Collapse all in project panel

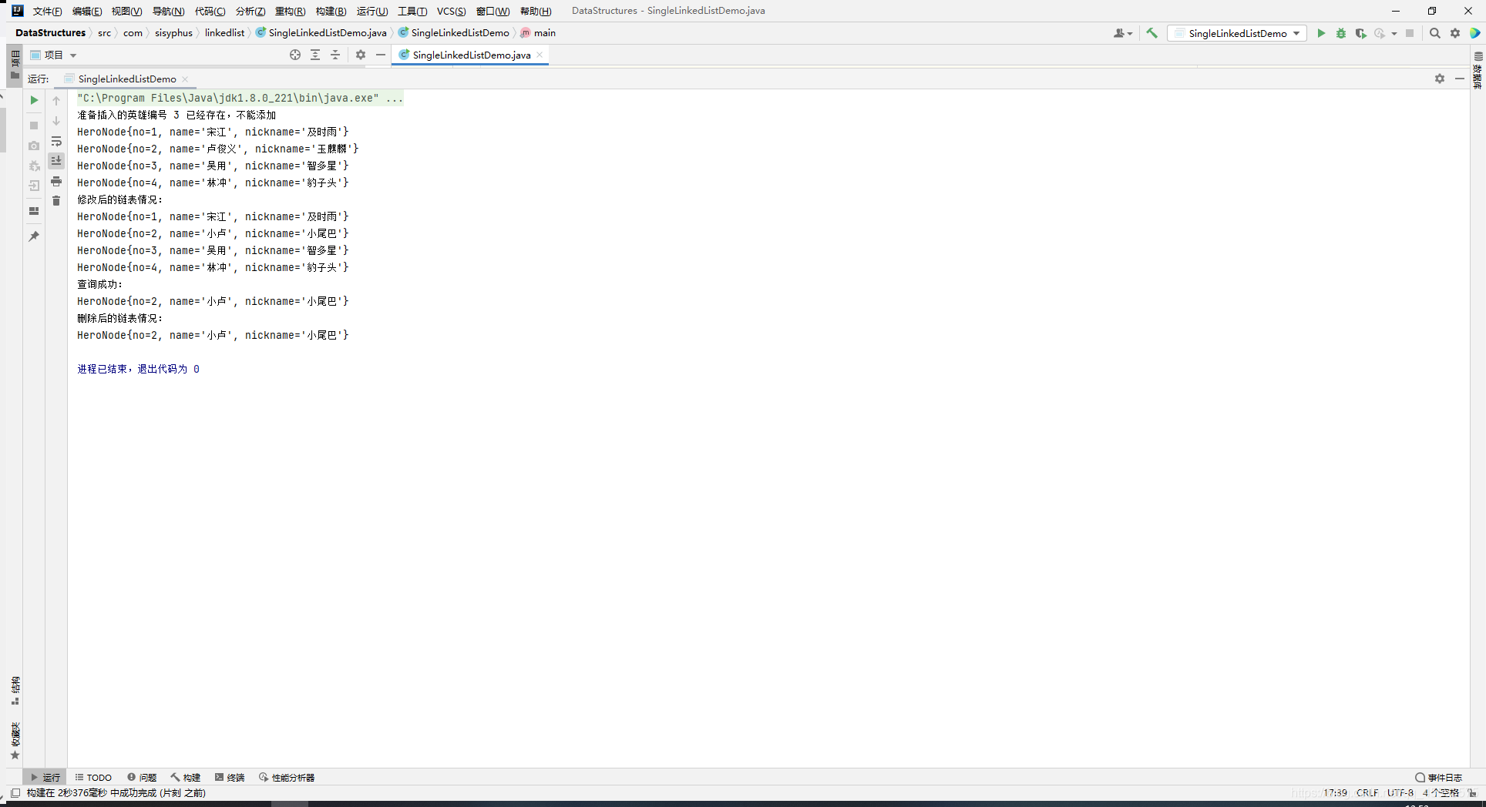335,55
